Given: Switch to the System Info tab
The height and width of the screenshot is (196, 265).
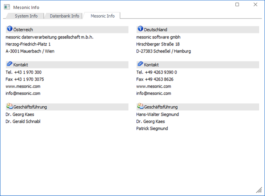Looking at the screenshot, I should pos(26,16).
